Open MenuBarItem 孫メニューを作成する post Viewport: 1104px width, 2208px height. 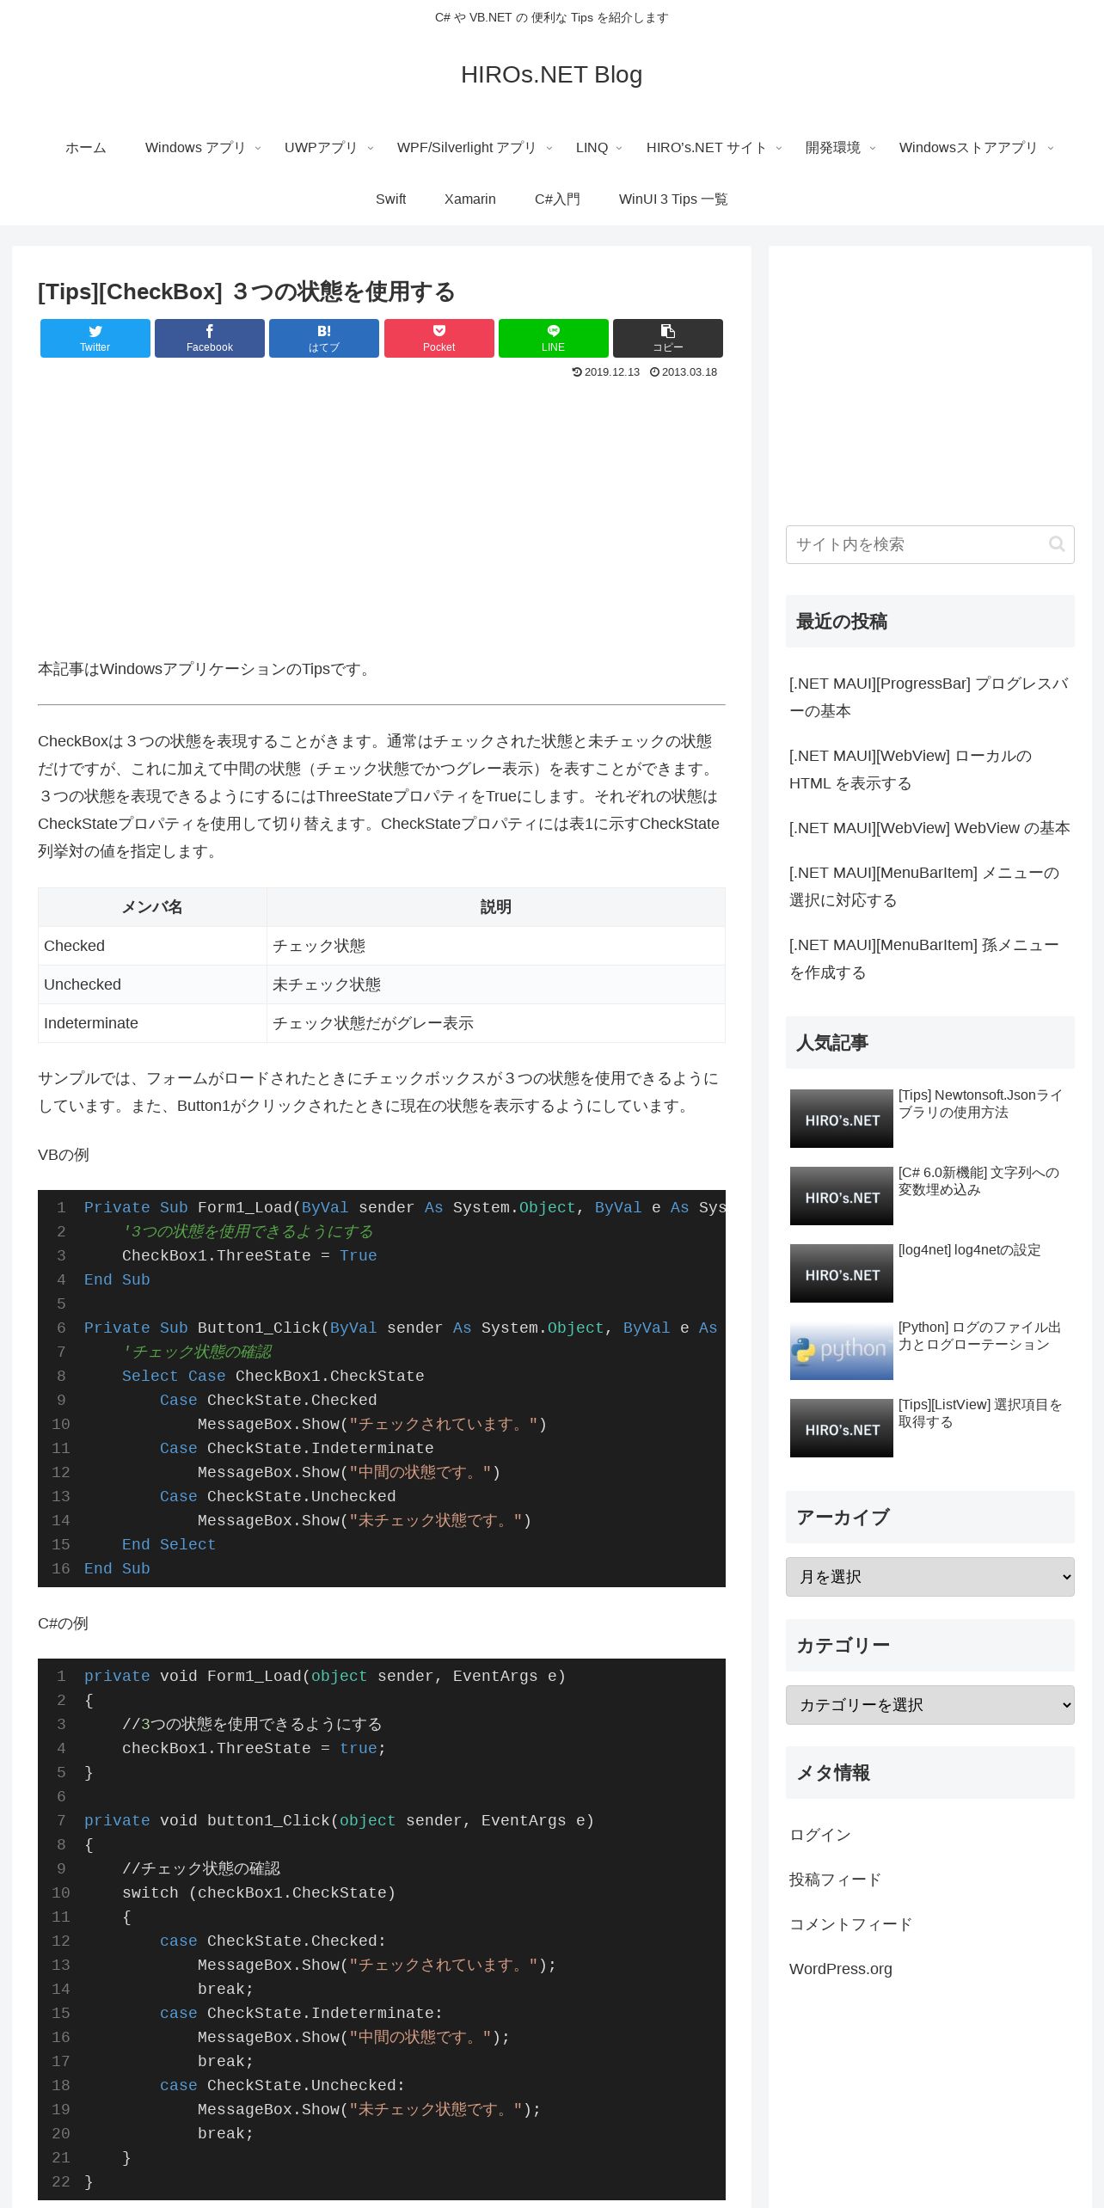pyautogui.click(x=930, y=959)
